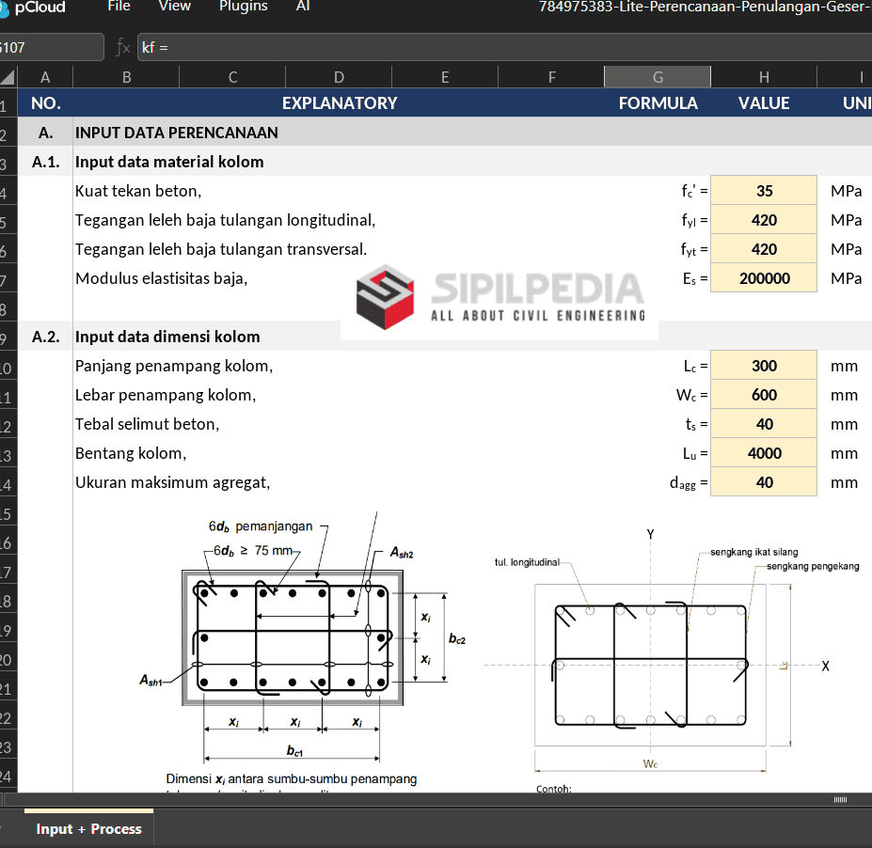Open the Plugins menu
Viewport: 872px width, 848px height.
click(x=243, y=7)
